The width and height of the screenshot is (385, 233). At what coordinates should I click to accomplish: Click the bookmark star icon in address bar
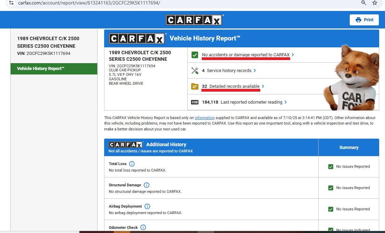[374, 3]
